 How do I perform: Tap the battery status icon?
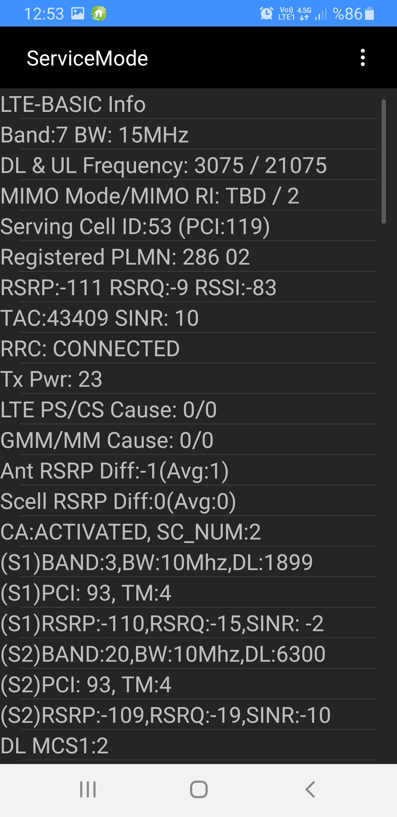[370, 14]
